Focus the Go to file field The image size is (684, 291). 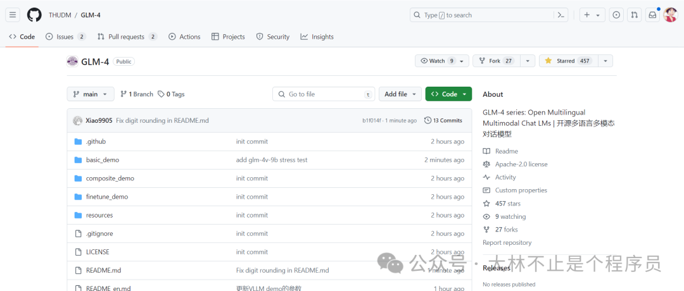[x=324, y=94]
